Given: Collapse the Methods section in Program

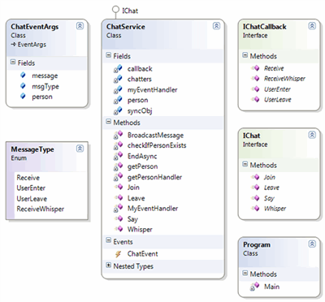Looking at the screenshot, I should click(245, 273).
